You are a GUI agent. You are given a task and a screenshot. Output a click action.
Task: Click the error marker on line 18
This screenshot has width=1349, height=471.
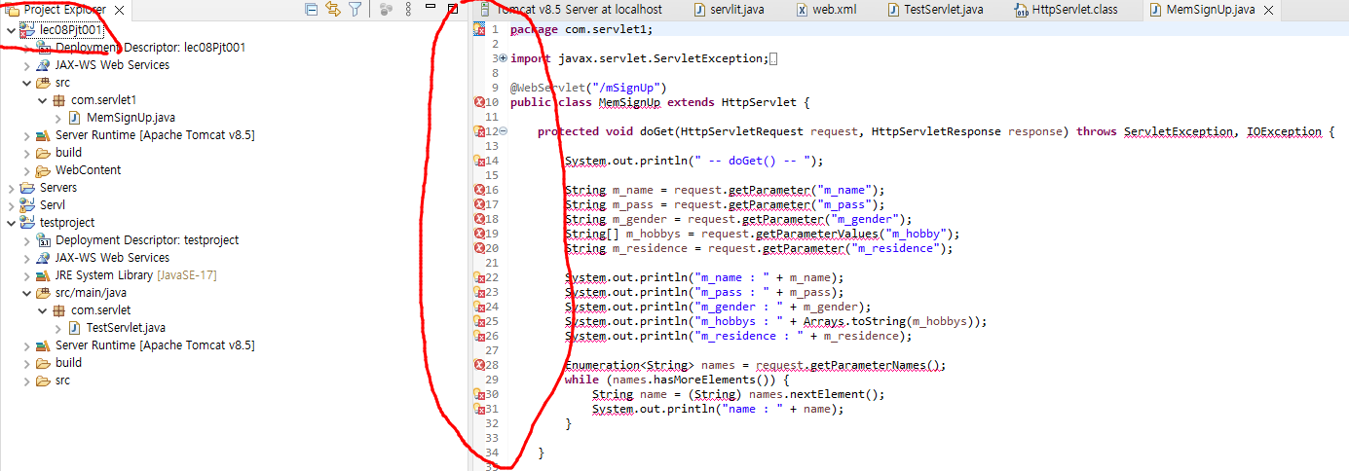(478, 219)
